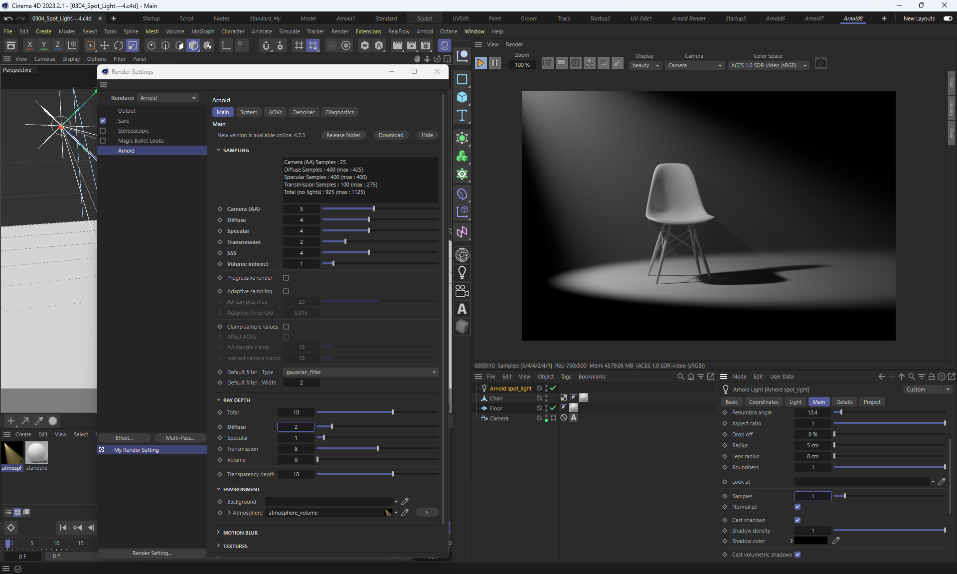Open the MoGraph menu
This screenshot has width=957, height=574.
tap(202, 31)
